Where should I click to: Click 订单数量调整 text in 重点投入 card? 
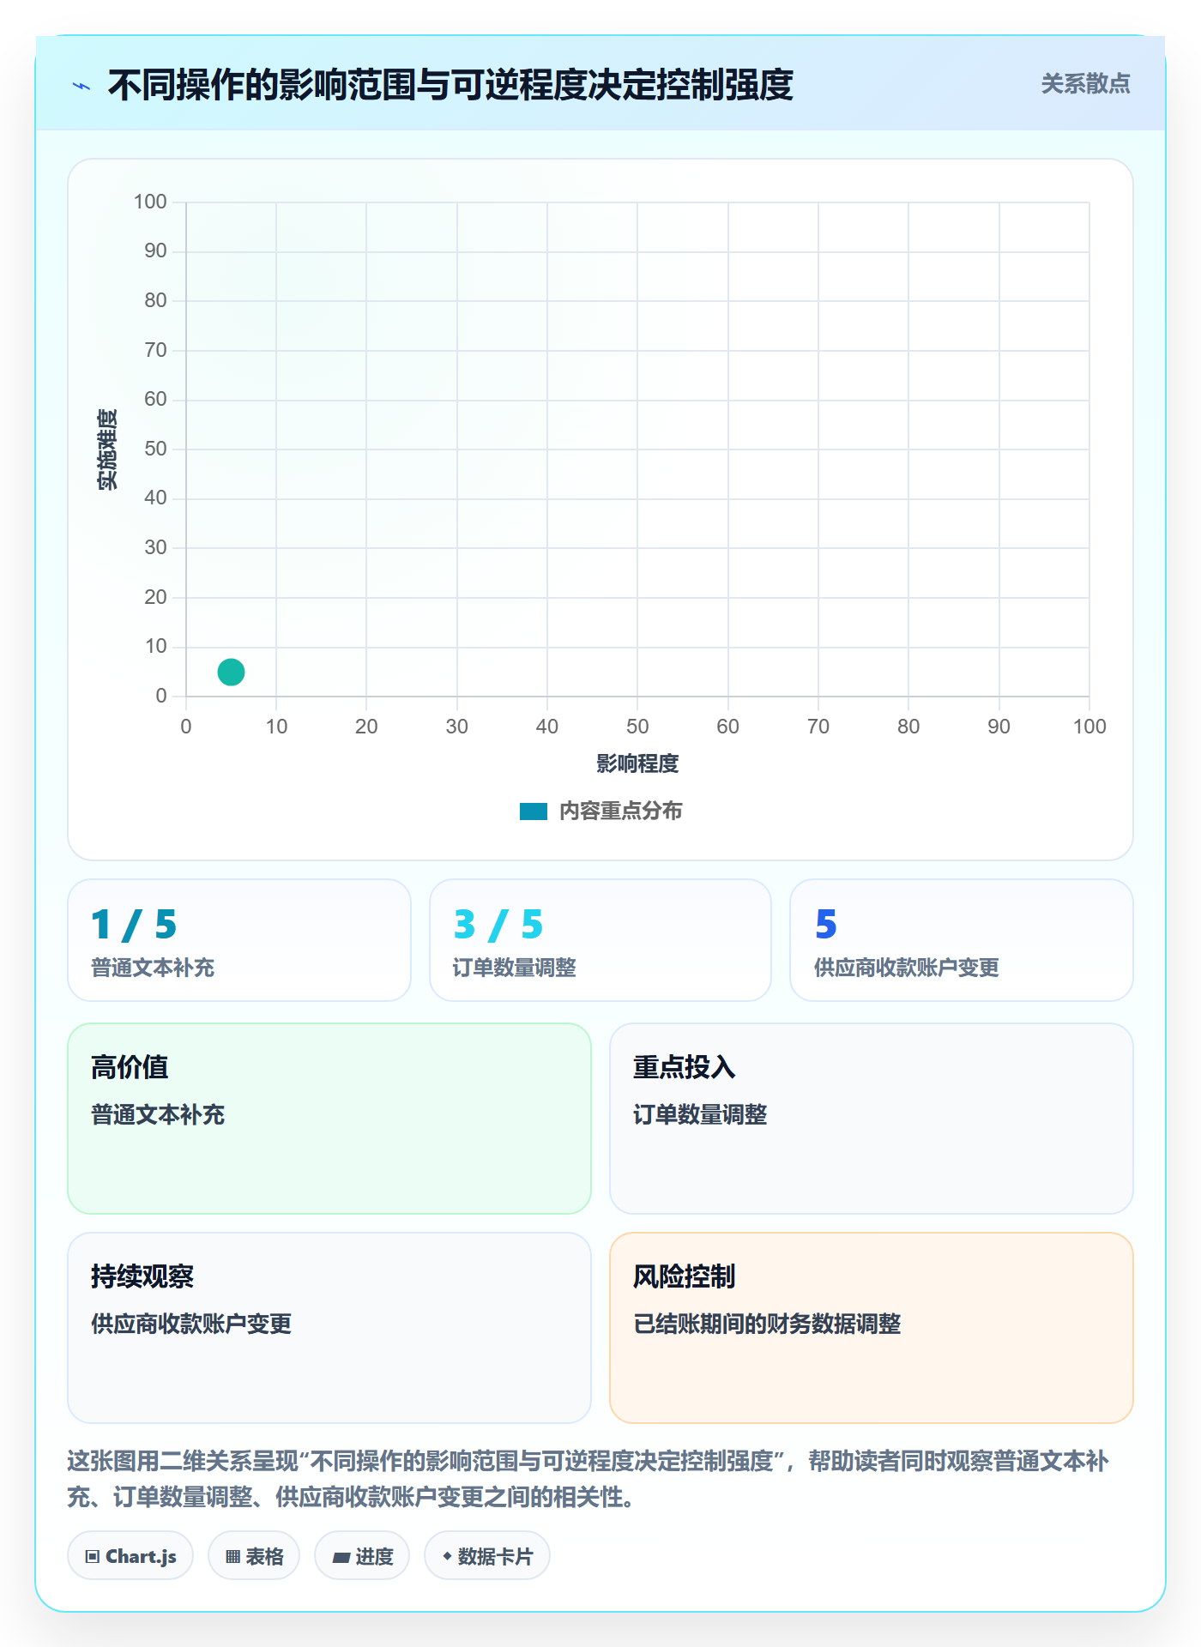(700, 1114)
